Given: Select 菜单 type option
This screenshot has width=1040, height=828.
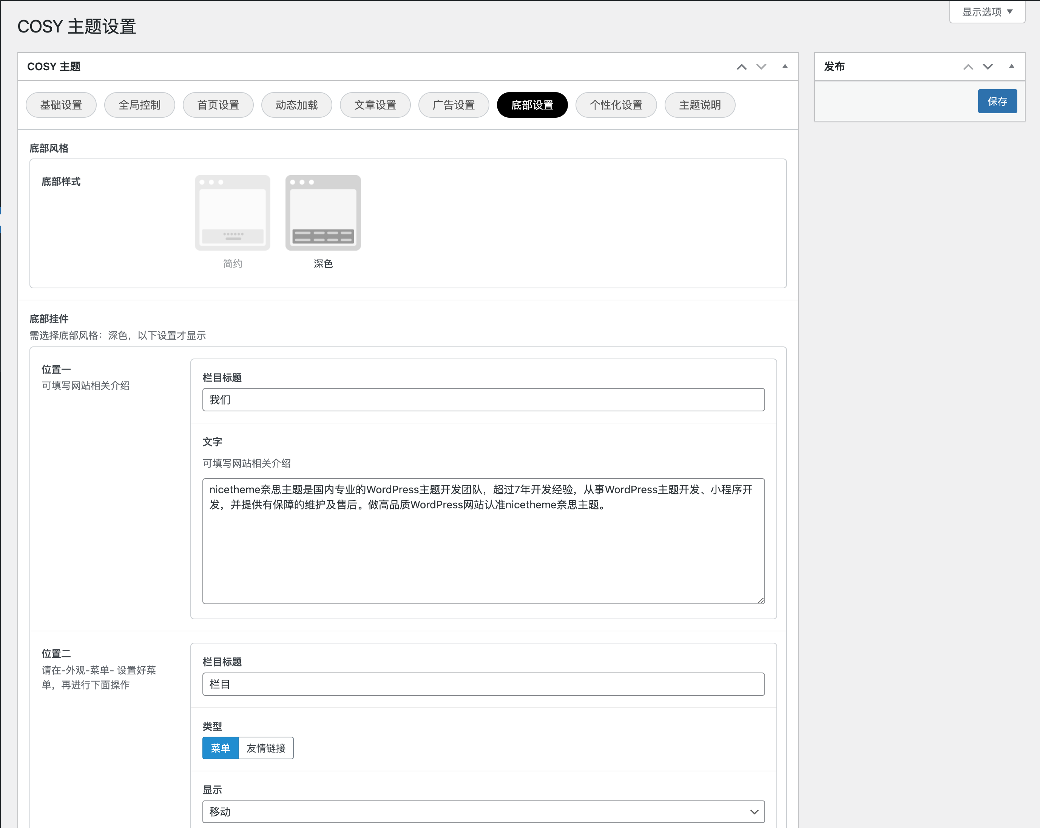Looking at the screenshot, I should pyautogui.click(x=221, y=748).
